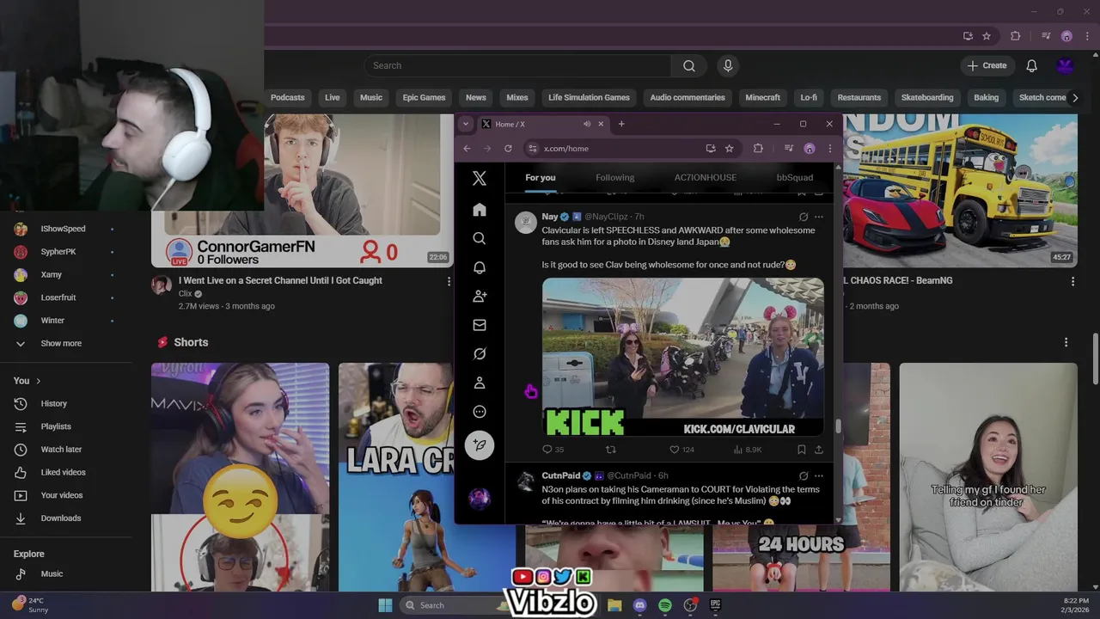Click x.com/home address bar

click(x=614, y=149)
